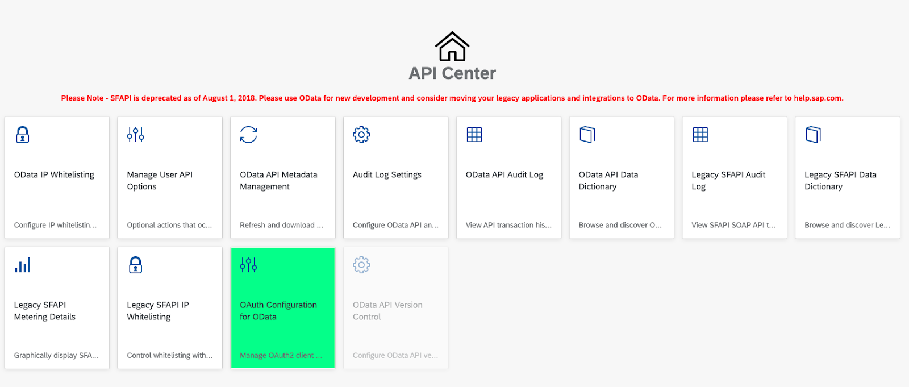Image resolution: width=909 pixels, height=387 pixels.
Task: Click the 'View API transaction his...' description
Action: tap(508, 225)
